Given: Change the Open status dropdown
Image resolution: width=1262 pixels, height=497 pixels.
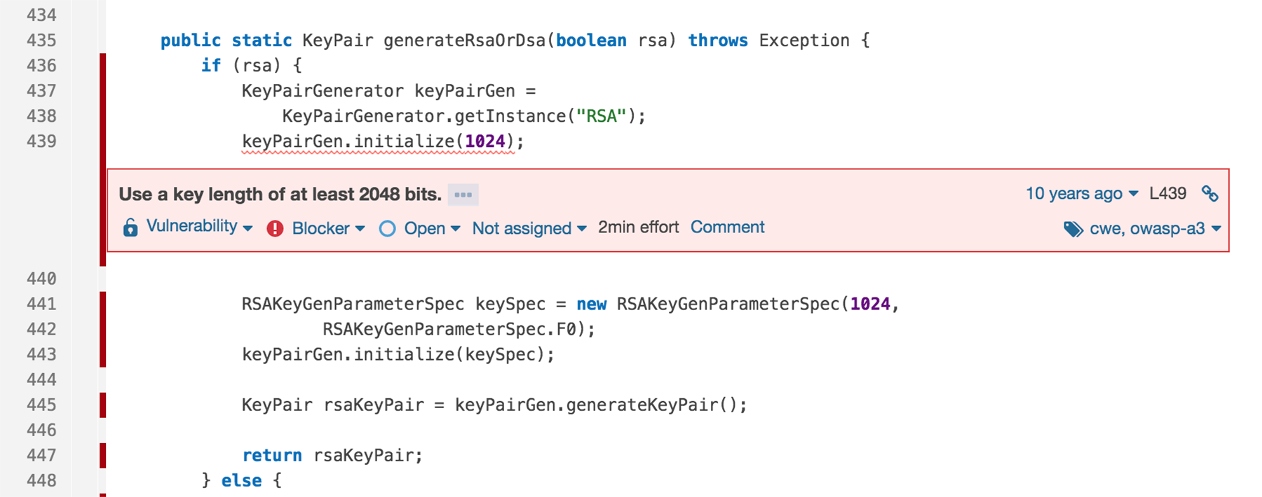Looking at the screenshot, I should (431, 228).
